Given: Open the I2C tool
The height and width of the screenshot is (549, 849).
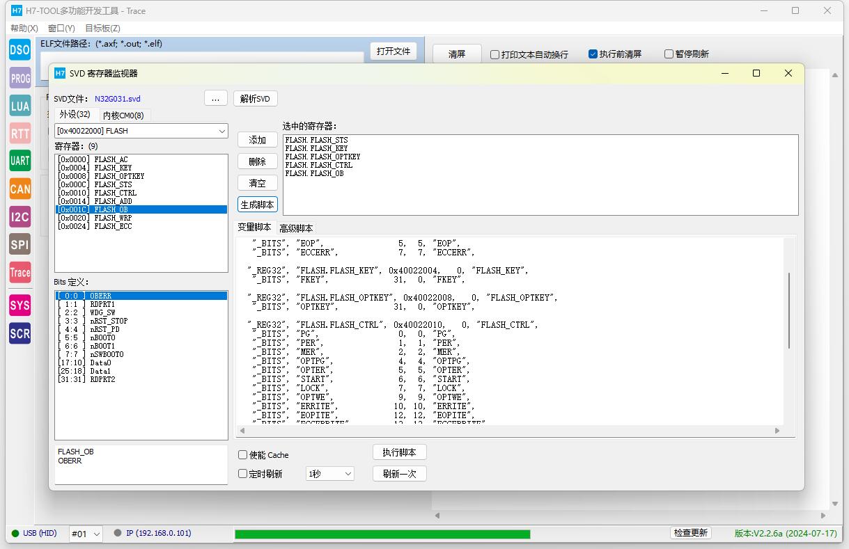Looking at the screenshot, I should tap(20, 216).
